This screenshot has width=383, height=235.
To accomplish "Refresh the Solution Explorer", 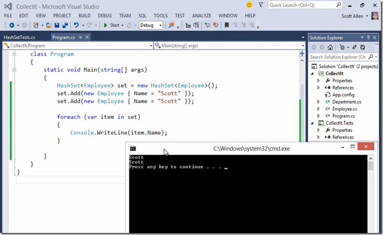I will 363,47.
